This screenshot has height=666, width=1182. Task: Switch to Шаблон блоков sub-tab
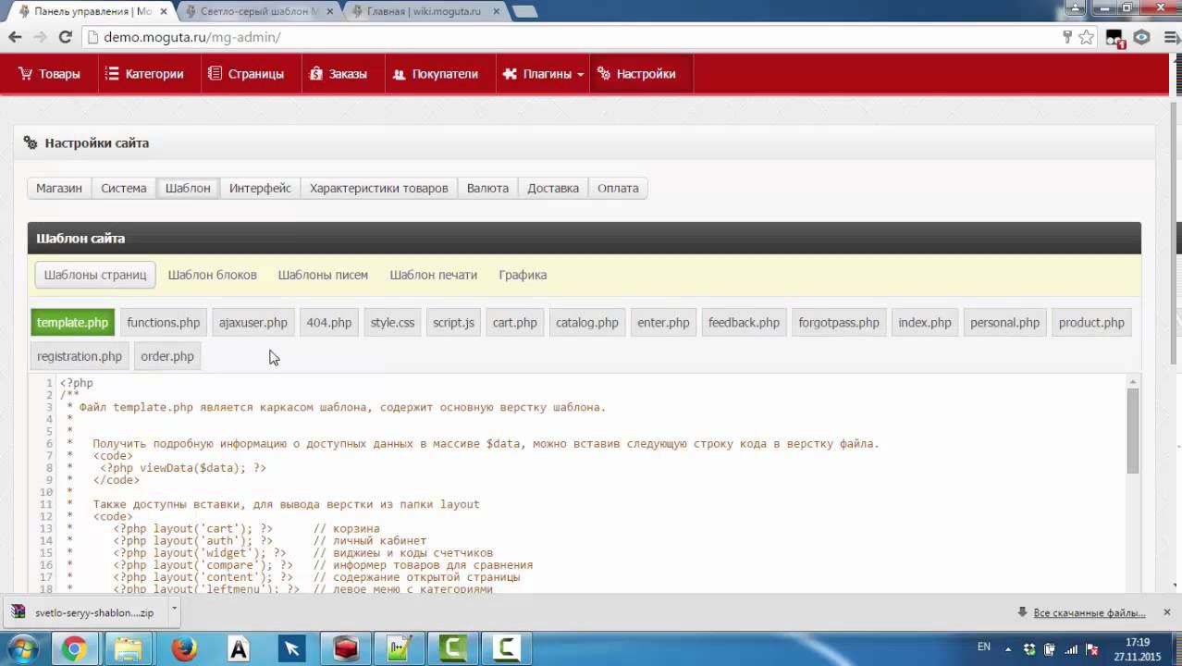[213, 275]
